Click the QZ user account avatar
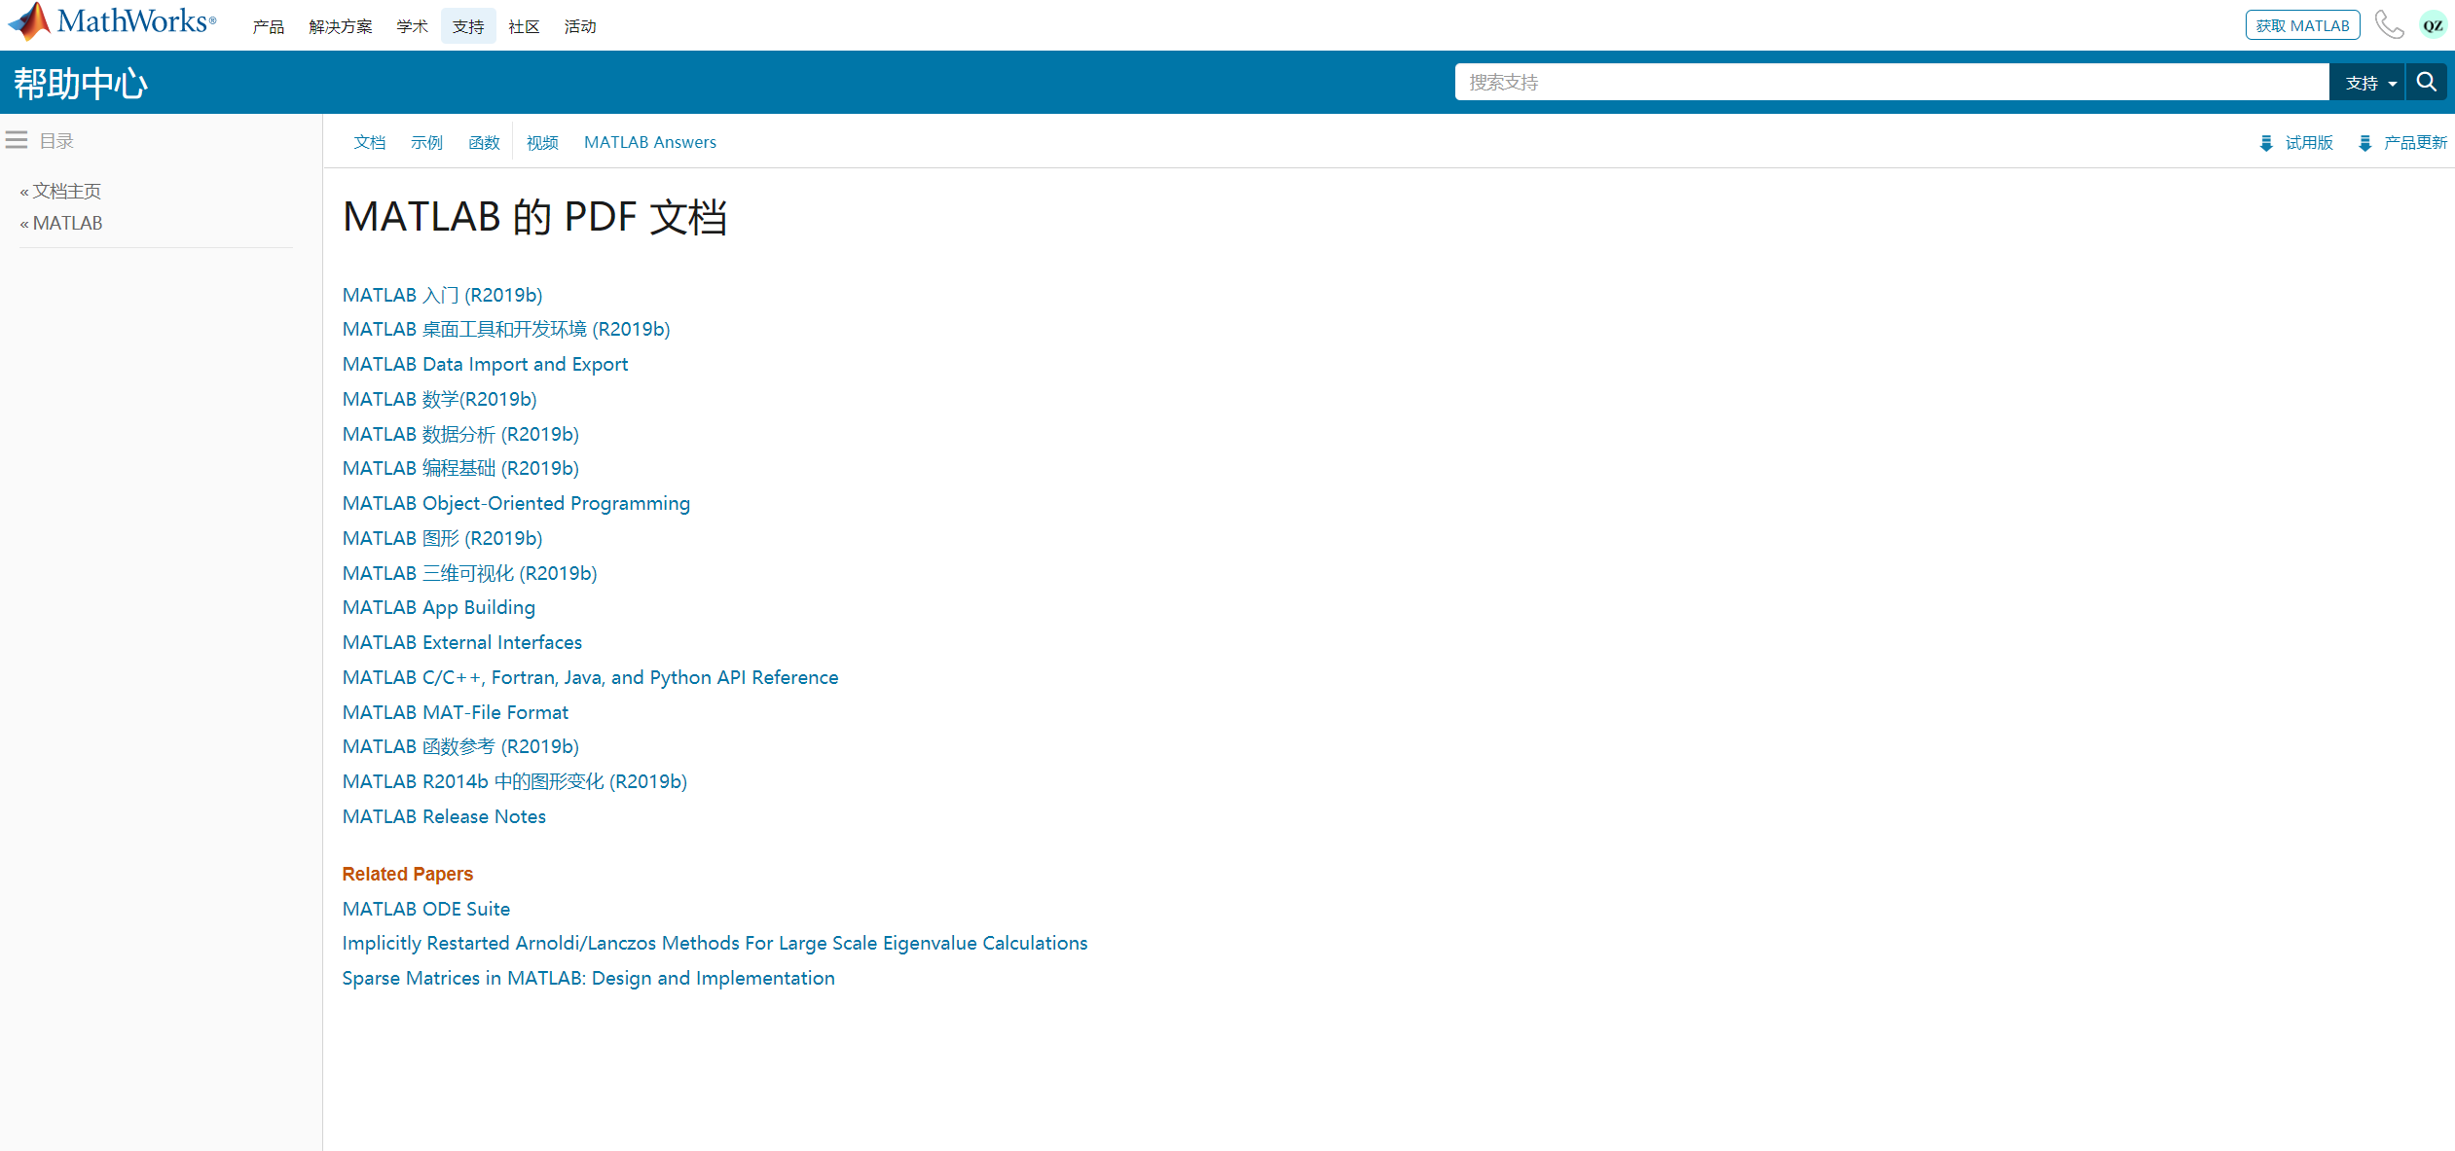 coord(2434,24)
